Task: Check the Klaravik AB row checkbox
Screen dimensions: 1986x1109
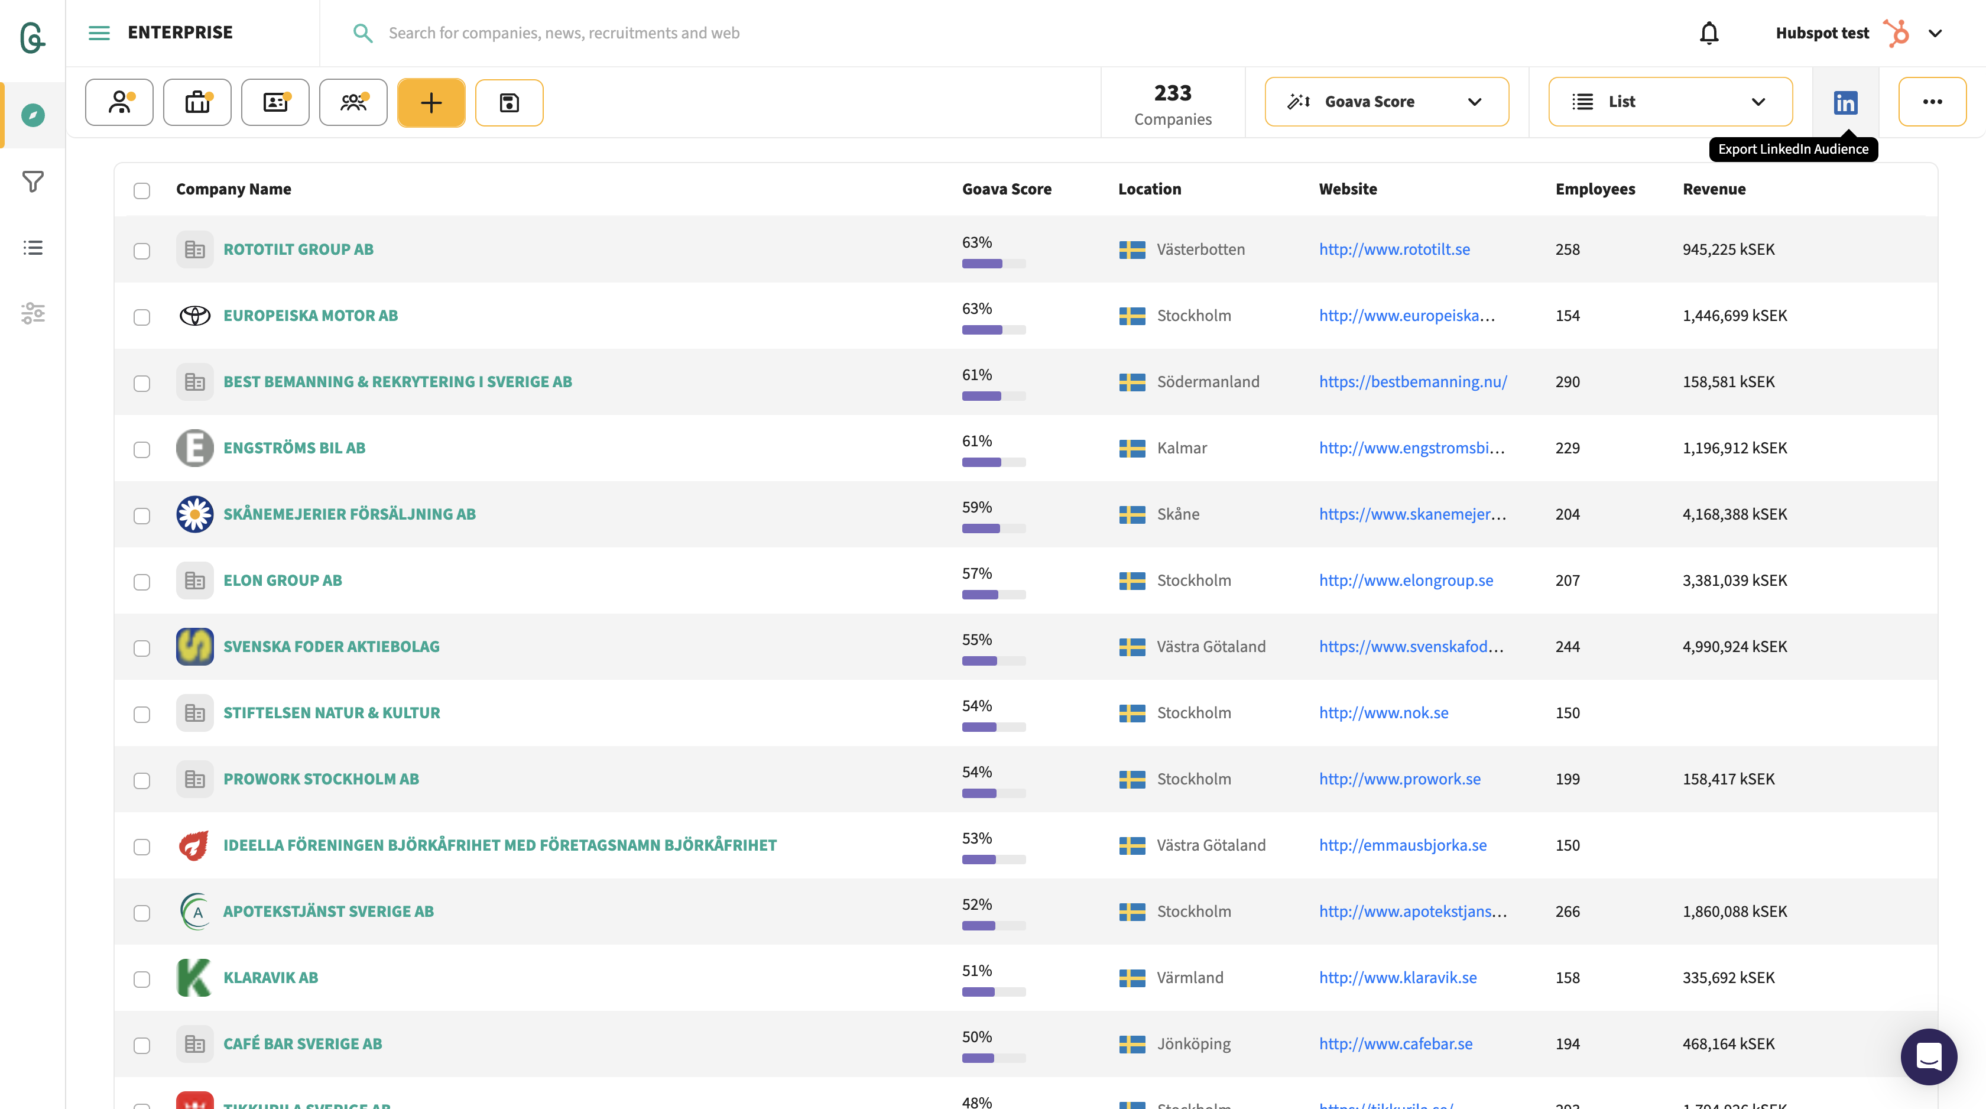Action: [x=142, y=979]
